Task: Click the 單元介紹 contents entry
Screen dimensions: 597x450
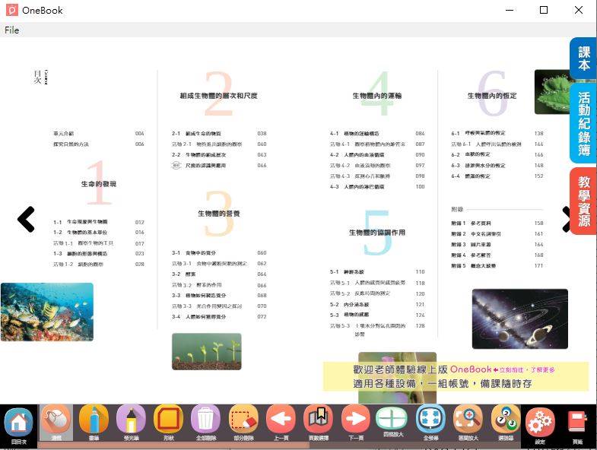Action: click(x=99, y=134)
